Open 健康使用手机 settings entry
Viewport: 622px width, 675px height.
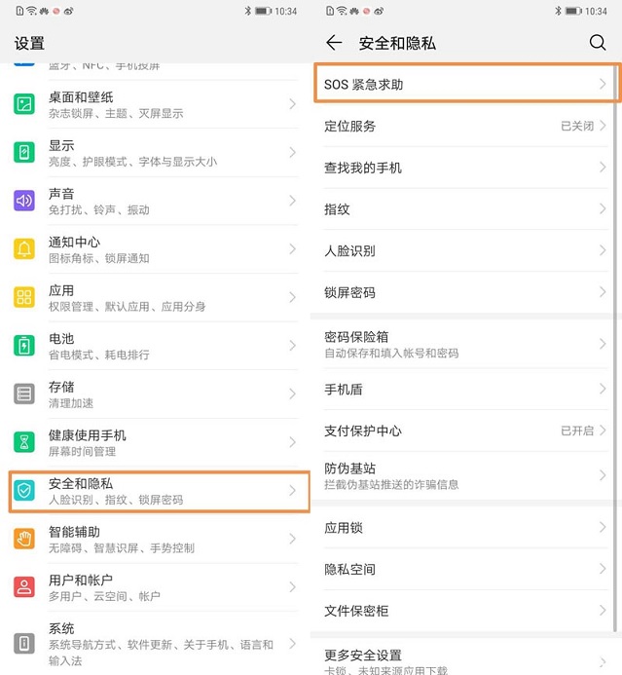click(x=156, y=442)
